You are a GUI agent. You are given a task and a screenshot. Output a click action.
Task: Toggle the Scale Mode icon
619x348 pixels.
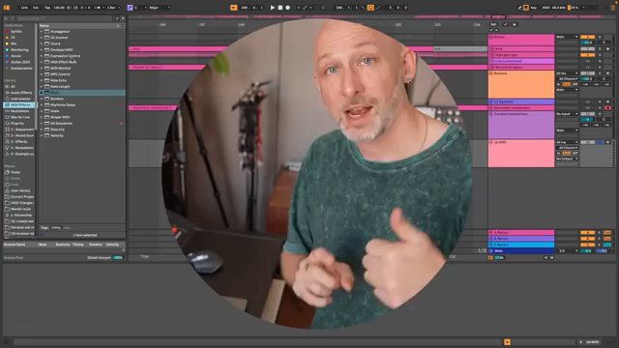coord(130,8)
